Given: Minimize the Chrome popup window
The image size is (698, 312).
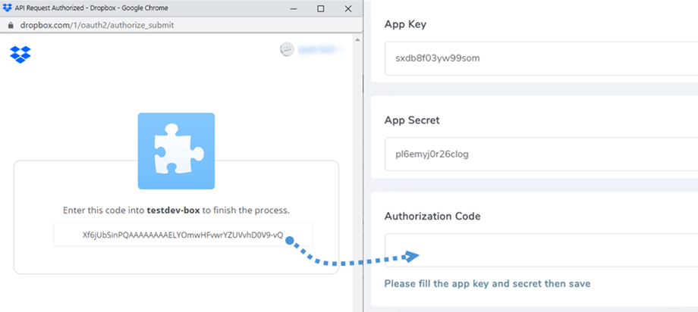Looking at the screenshot, I should pyautogui.click(x=293, y=8).
